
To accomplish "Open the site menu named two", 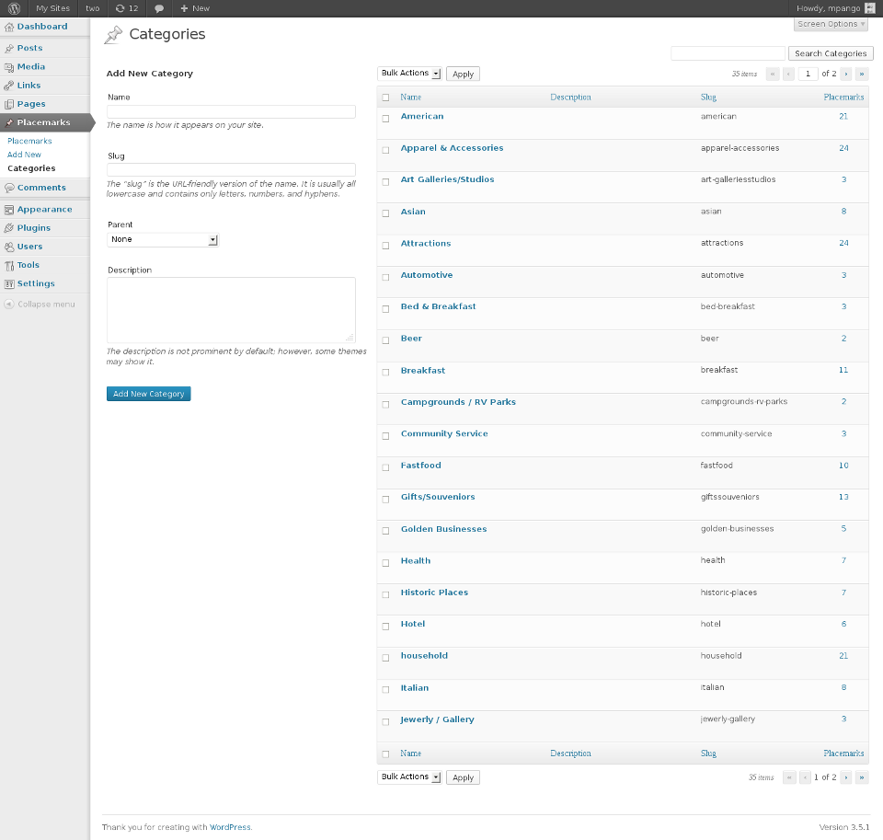I will pyautogui.click(x=93, y=8).
